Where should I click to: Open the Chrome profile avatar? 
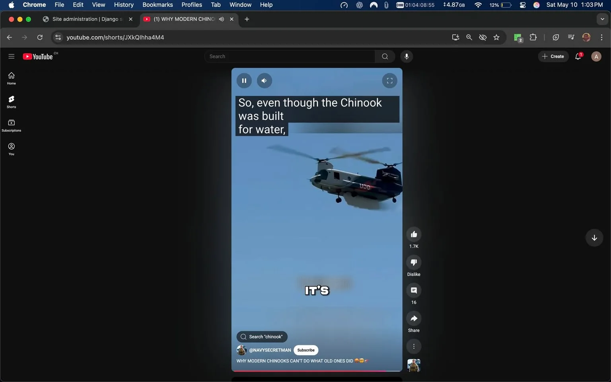pos(586,37)
